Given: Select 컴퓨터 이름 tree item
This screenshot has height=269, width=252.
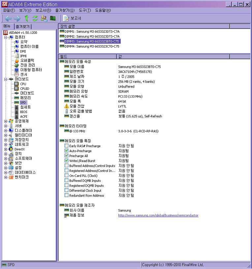Looking at the screenshot, I should (x=29, y=47).
